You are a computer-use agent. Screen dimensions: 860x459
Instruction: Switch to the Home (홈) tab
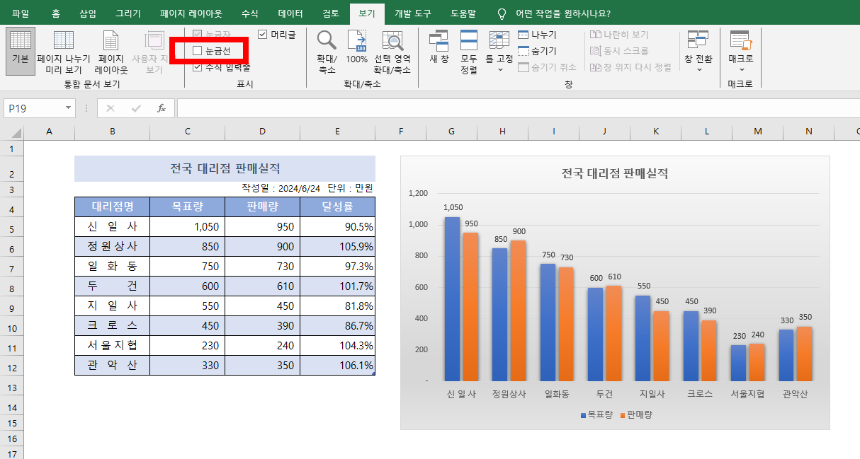[x=56, y=13]
